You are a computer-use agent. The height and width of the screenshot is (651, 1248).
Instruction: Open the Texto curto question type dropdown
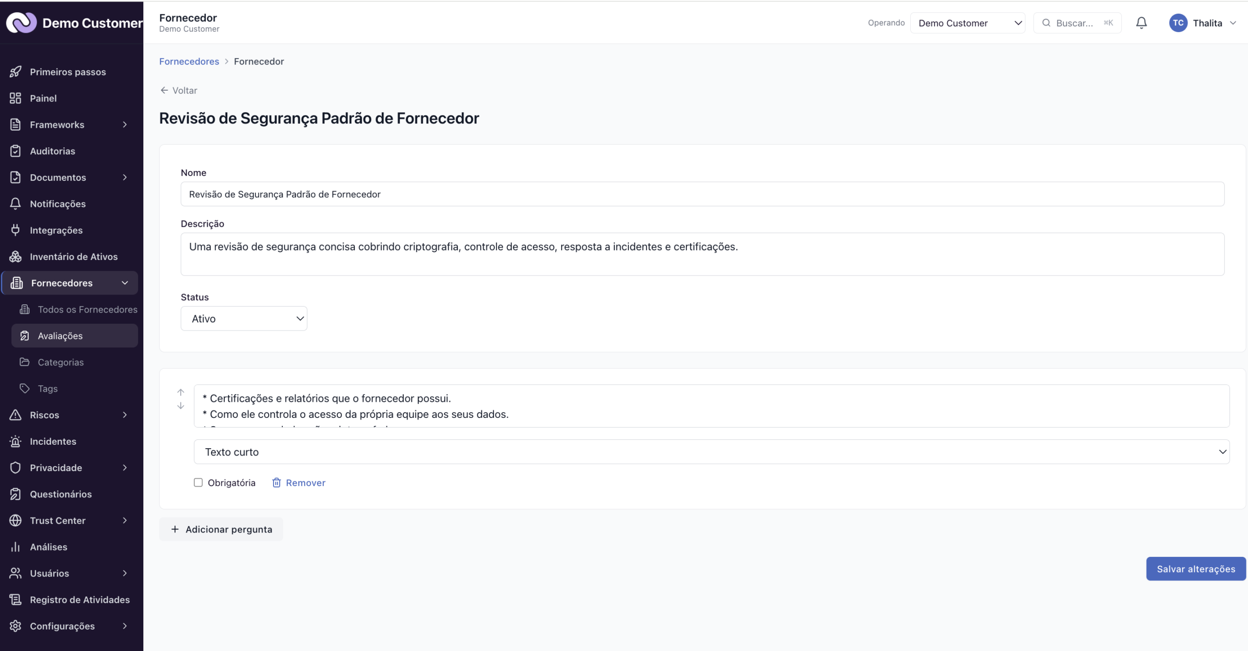712,452
